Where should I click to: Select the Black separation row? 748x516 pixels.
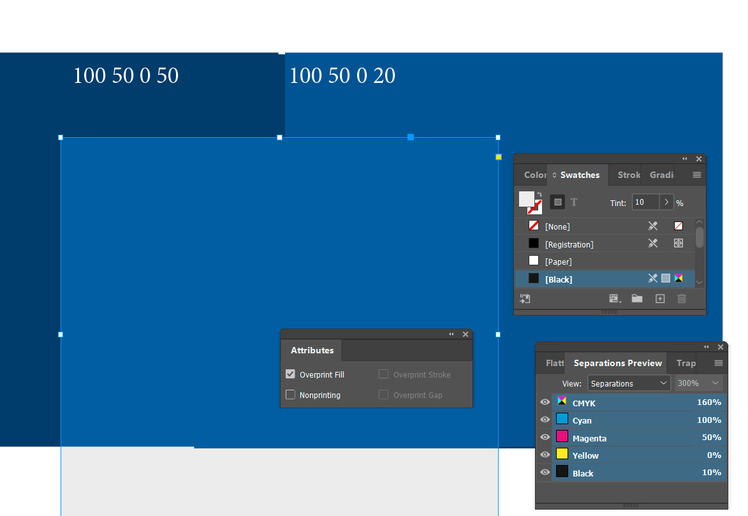639,473
